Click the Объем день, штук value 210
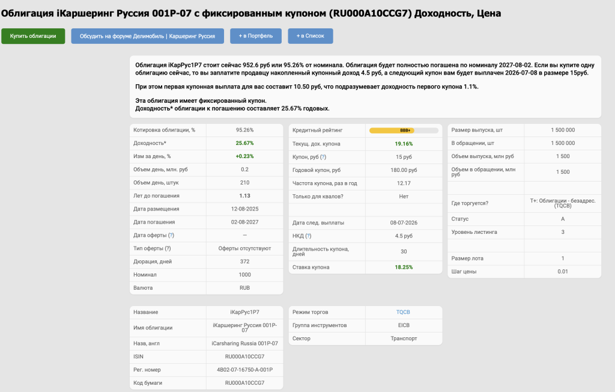Viewport: 615px width, 392px height. 245,183
